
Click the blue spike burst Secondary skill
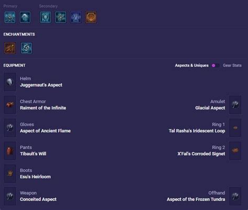tap(76, 17)
